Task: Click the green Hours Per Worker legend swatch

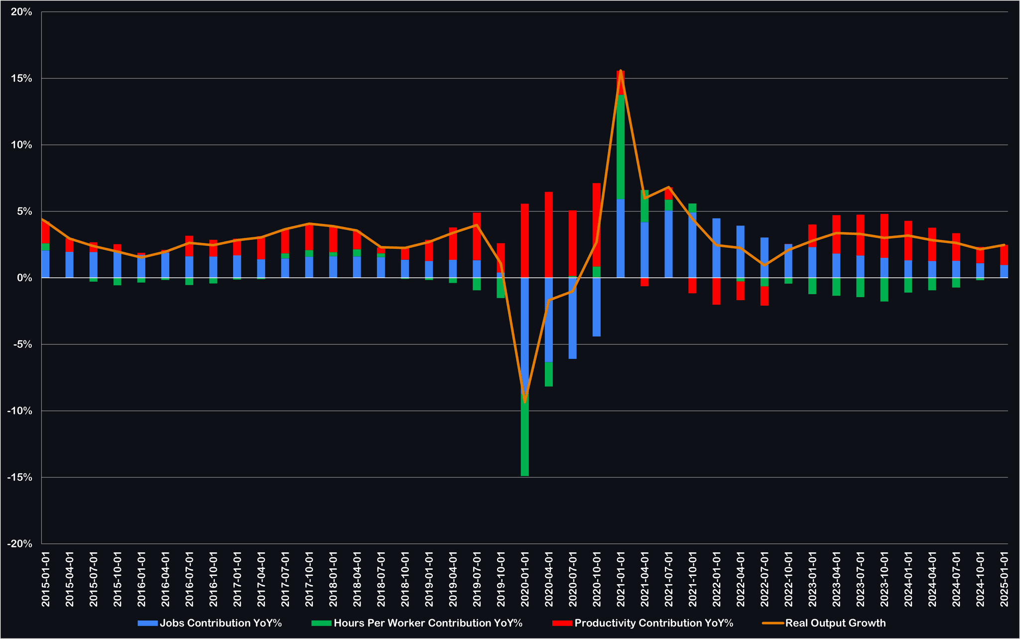Action: coord(321,623)
